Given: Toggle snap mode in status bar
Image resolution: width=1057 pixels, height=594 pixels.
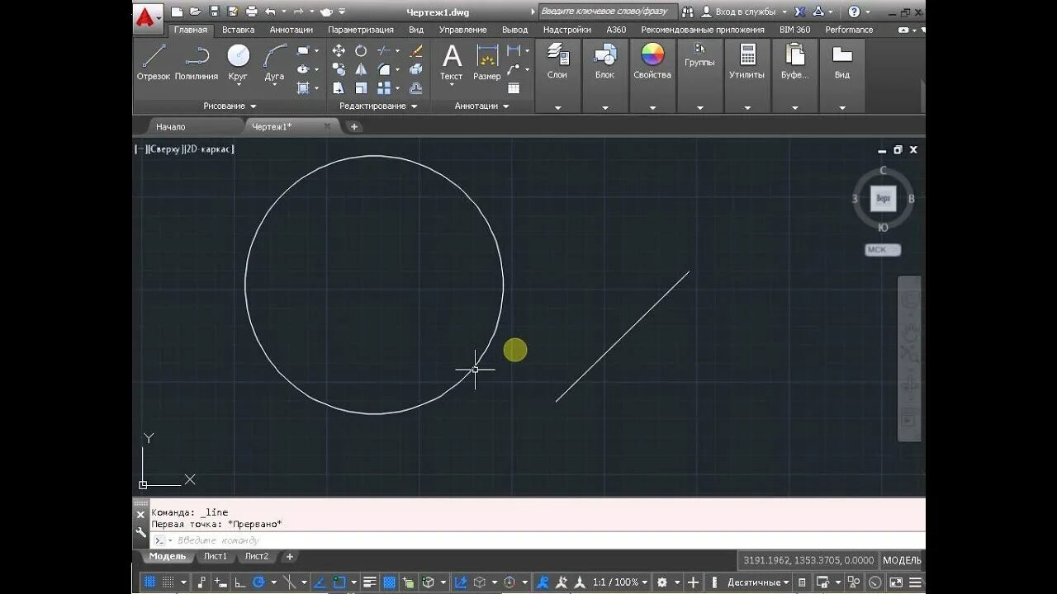Looking at the screenshot, I should pyautogui.click(x=168, y=582).
